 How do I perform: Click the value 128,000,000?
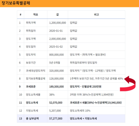tap(56, 79)
